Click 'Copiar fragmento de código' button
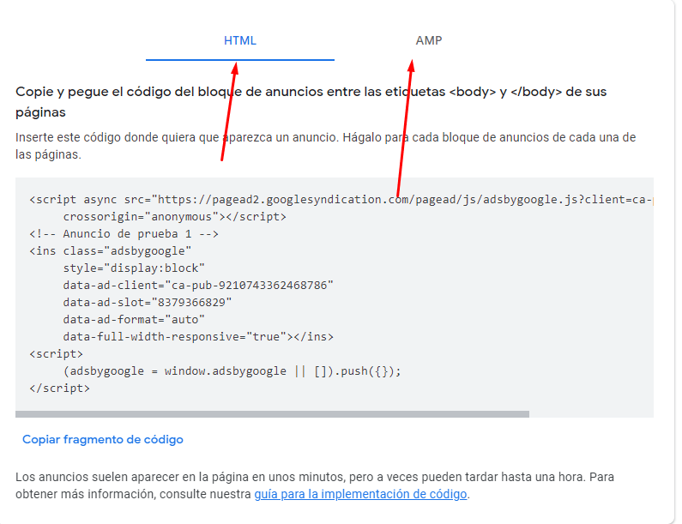The width and height of the screenshot is (682, 524). 103,439
